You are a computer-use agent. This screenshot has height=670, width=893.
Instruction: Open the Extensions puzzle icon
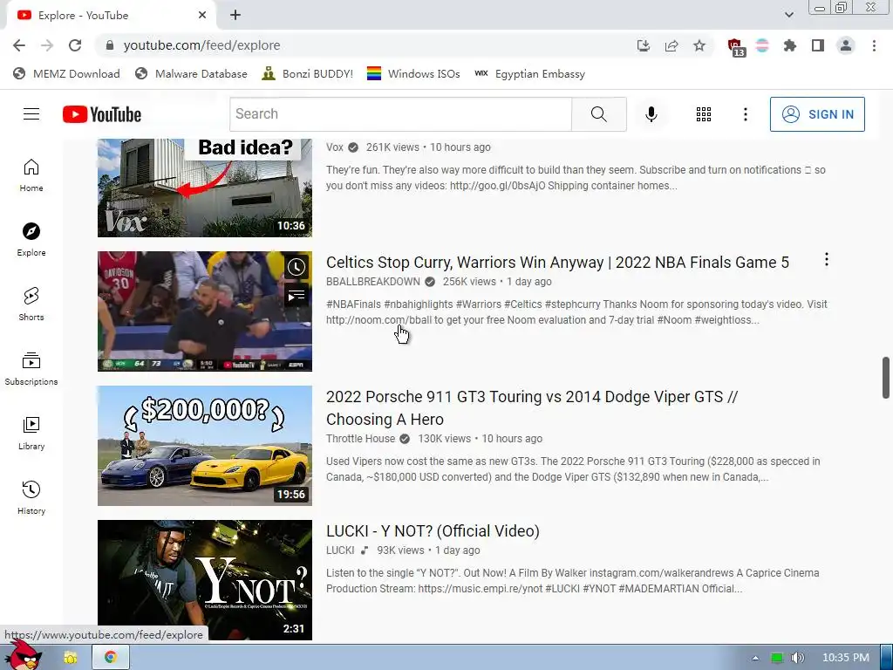pos(790,45)
